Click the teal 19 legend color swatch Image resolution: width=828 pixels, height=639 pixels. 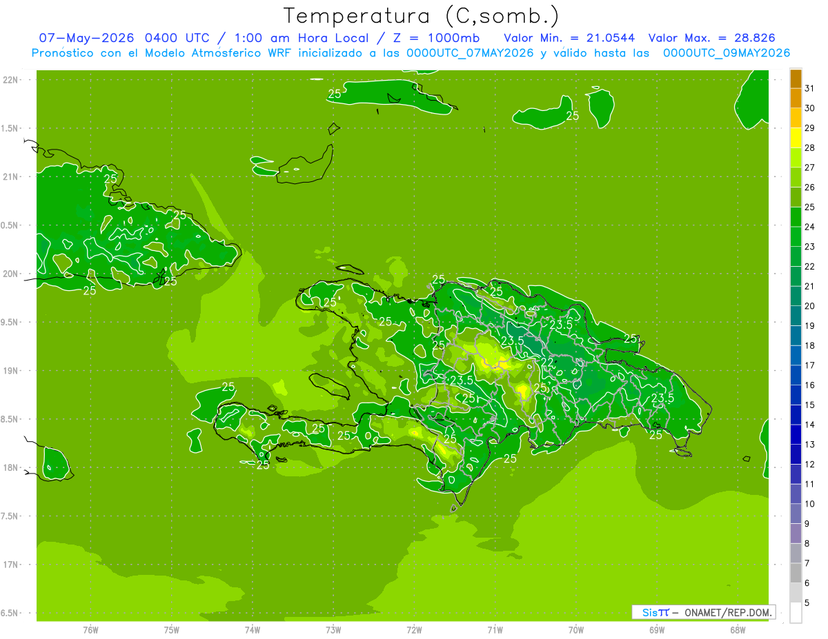tap(796, 336)
